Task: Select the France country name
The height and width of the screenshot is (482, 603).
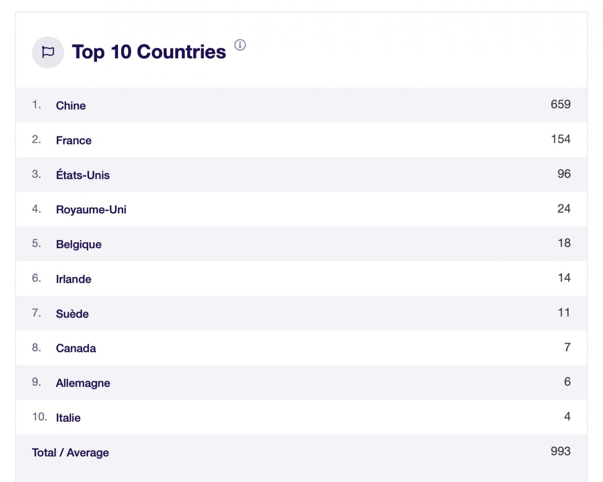Action: pyautogui.click(x=73, y=140)
